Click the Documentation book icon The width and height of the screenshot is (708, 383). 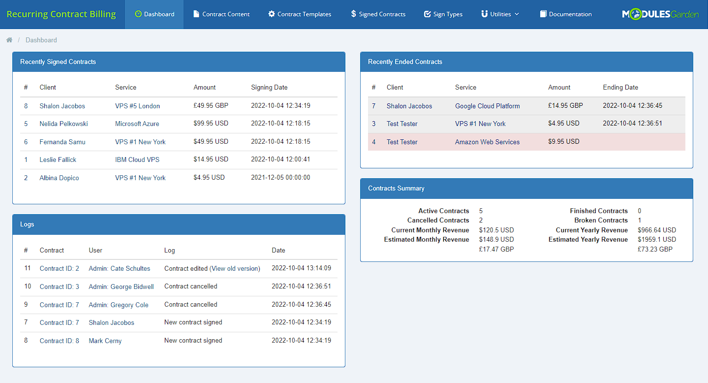click(x=543, y=14)
